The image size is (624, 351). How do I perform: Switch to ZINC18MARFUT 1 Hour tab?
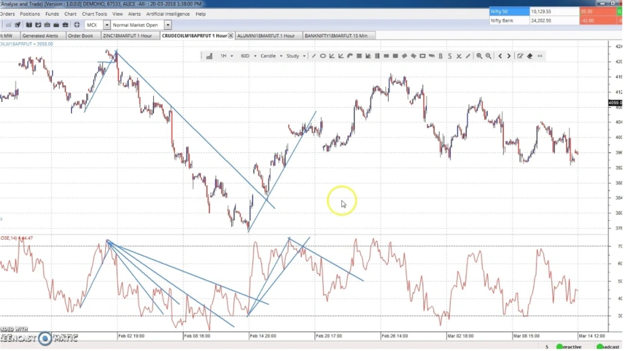coord(128,35)
